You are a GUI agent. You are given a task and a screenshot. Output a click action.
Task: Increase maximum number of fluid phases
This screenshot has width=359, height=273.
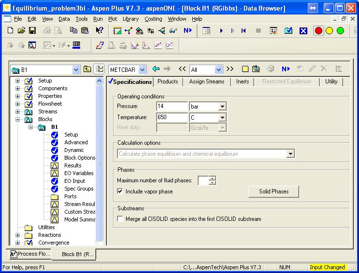[213, 178]
